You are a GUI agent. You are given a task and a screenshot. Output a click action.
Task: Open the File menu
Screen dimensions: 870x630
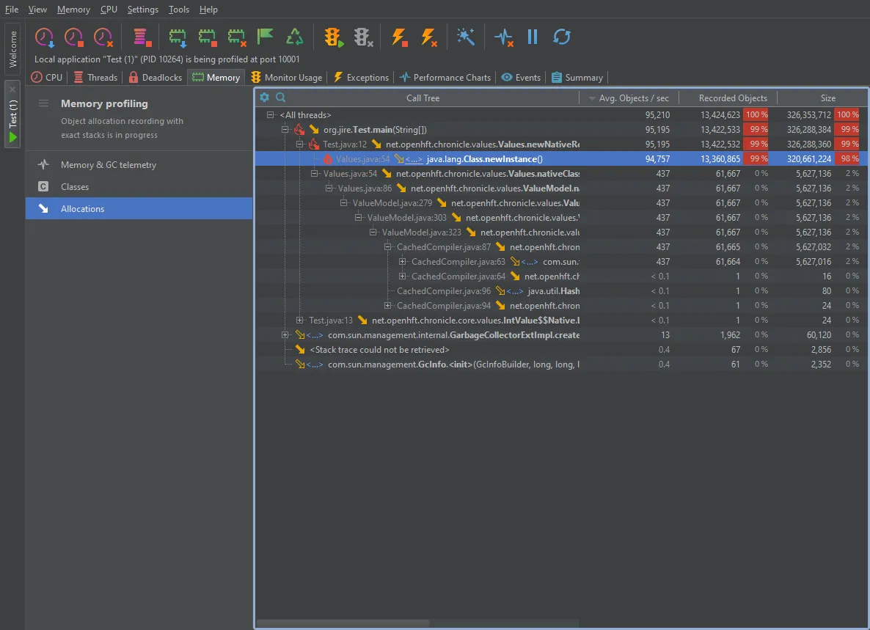click(12, 10)
